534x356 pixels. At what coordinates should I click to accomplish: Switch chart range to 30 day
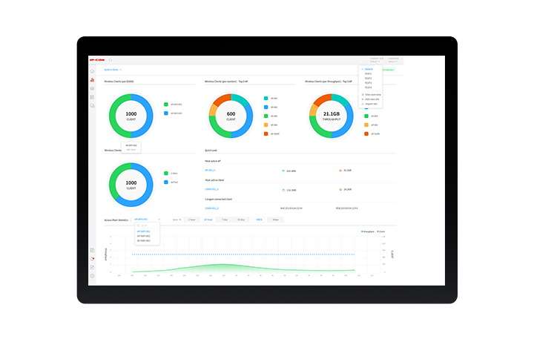(x=241, y=220)
